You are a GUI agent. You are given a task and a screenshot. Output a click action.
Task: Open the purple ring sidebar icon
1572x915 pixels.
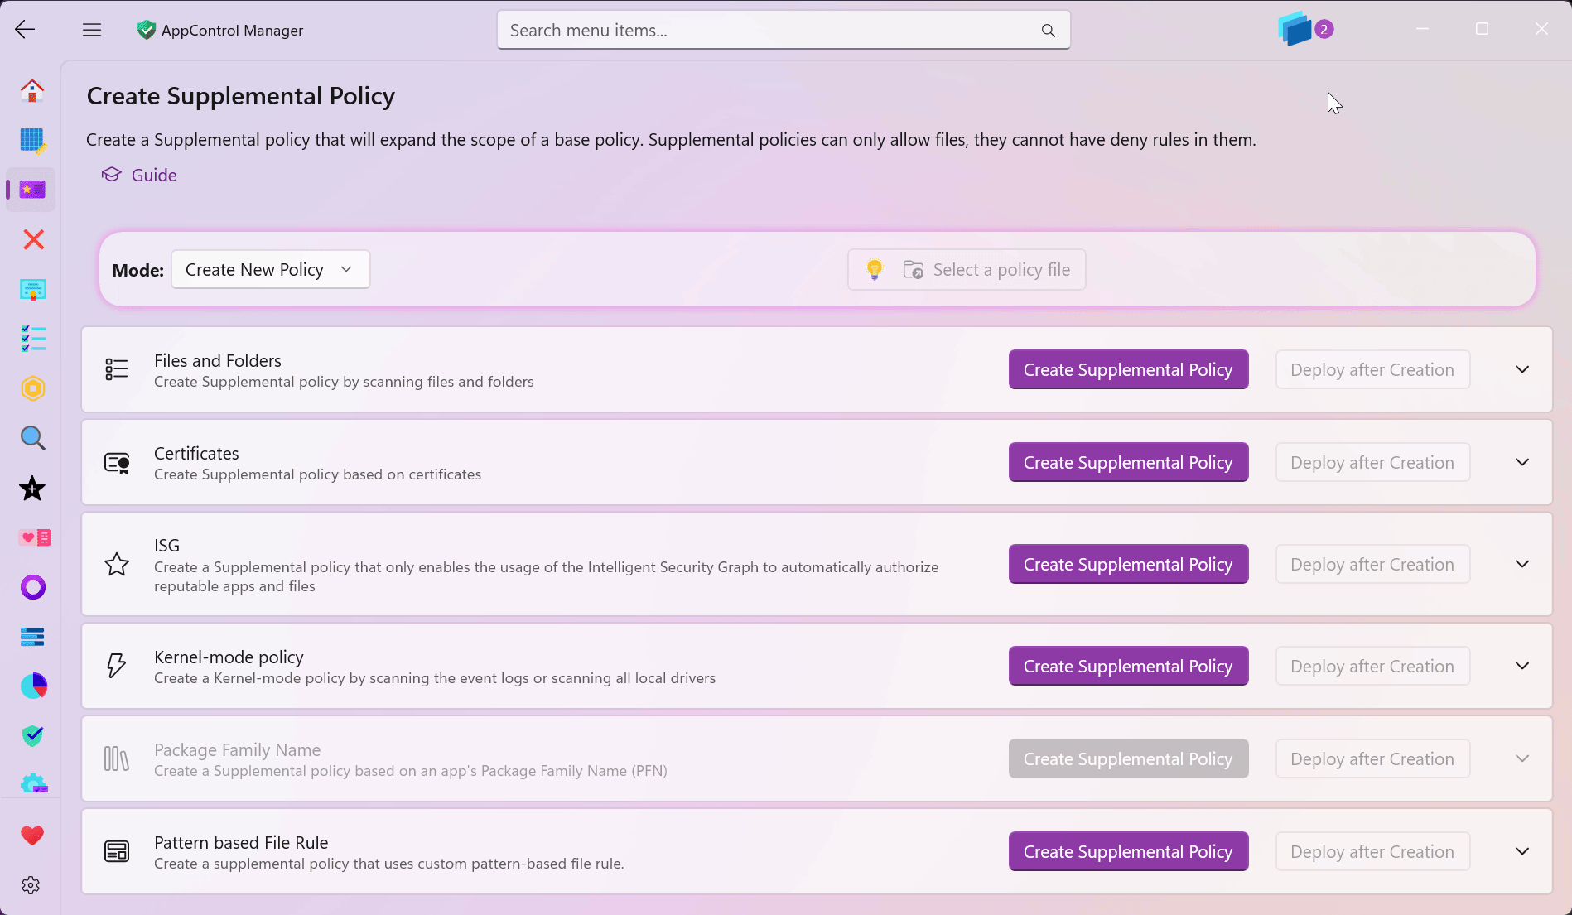click(x=32, y=587)
